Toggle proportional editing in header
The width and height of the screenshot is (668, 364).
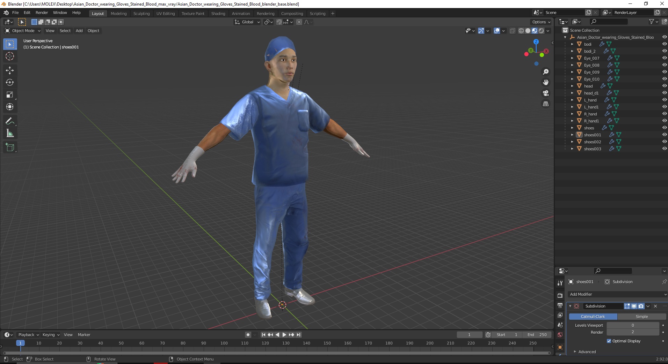pos(299,22)
